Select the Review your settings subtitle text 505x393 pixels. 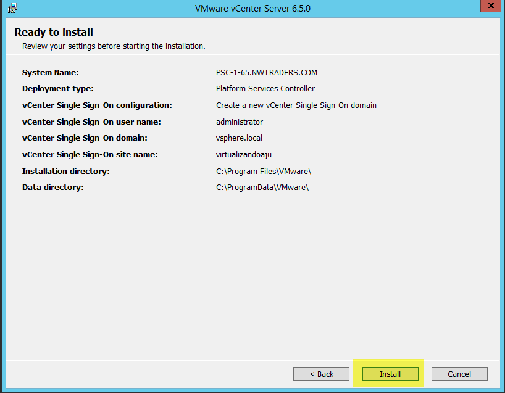[x=114, y=46]
